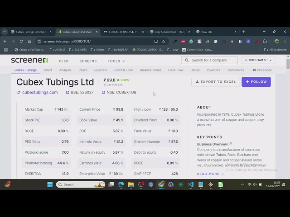
Task: Open the All Bookmarks folder
Action: coord(275,50)
